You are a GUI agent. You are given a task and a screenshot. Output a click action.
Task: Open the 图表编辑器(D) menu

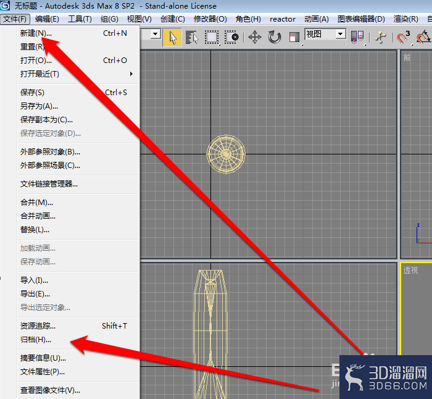click(x=361, y=19)
